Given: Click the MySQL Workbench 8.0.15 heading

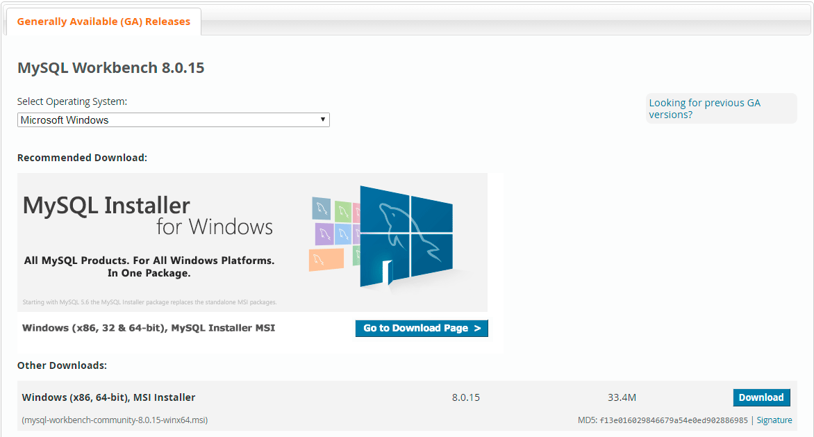Looking at the screenshot, I should pyautogui.click(x=110, y=68).
